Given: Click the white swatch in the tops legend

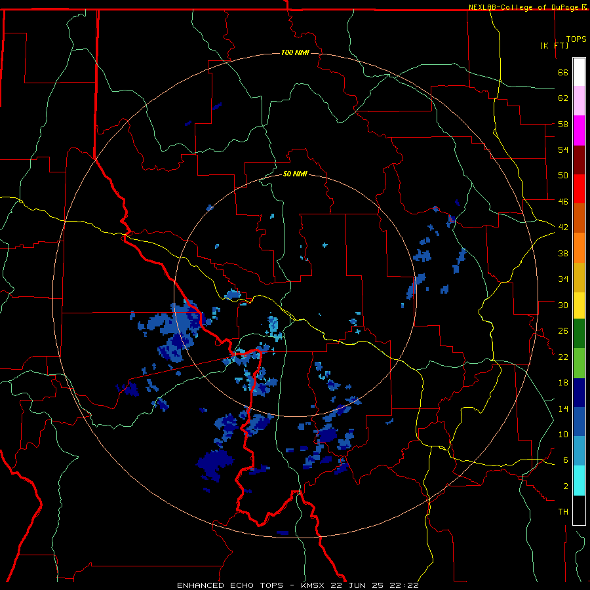Looking at the screenshot, I should pyautogui.click(x=579, y=72).
